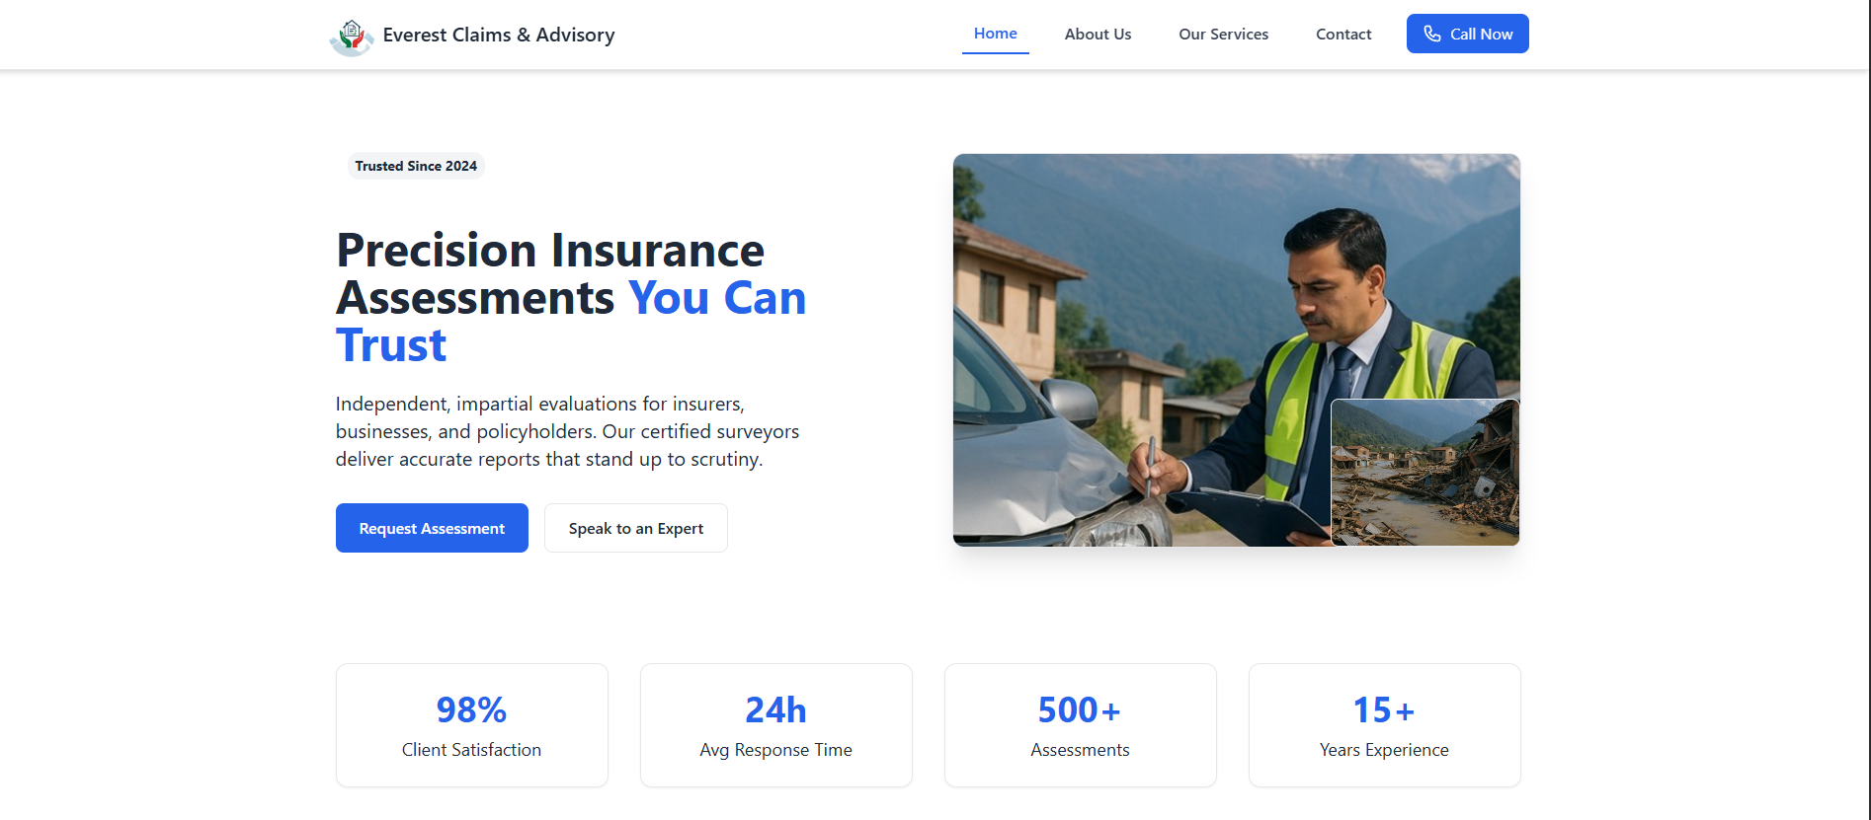Navigate to the Contact page

[x=1343, y=35]
